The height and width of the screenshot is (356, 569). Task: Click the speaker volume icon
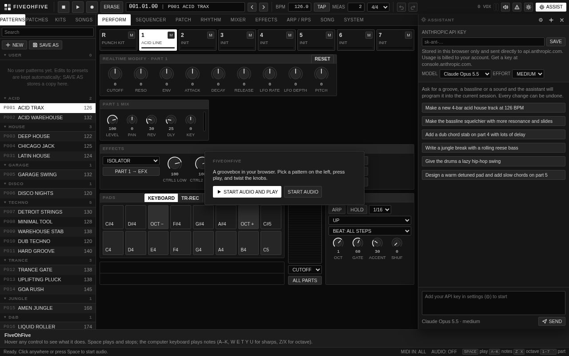[x=505, y=7]
